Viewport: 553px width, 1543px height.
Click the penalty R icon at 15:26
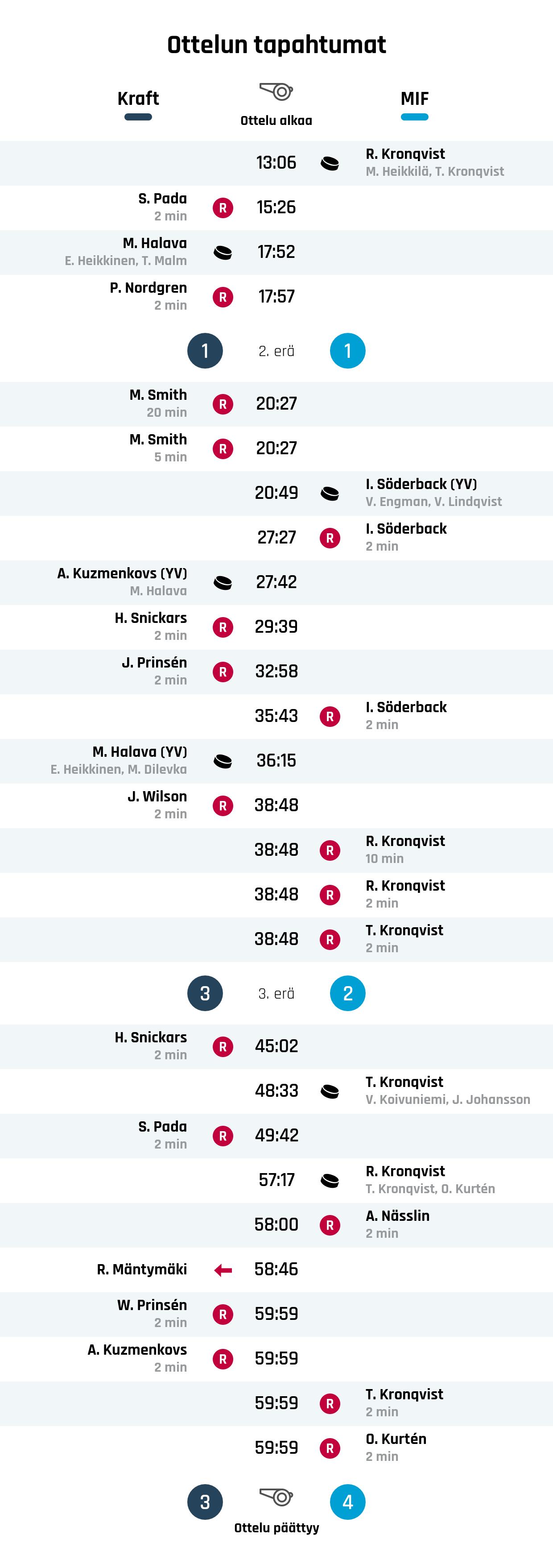point(223,208)
